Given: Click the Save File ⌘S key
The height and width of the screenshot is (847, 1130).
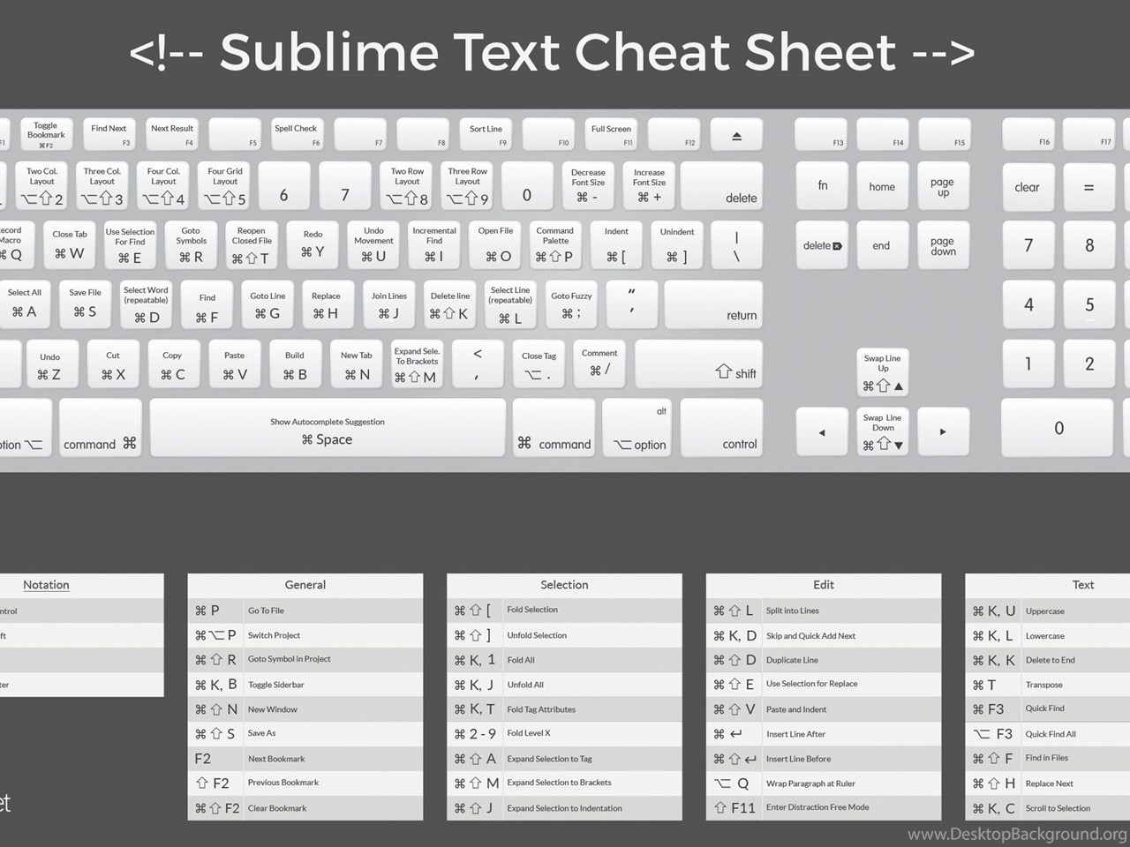Looking at the screenshot, I should tap(86, 304).
